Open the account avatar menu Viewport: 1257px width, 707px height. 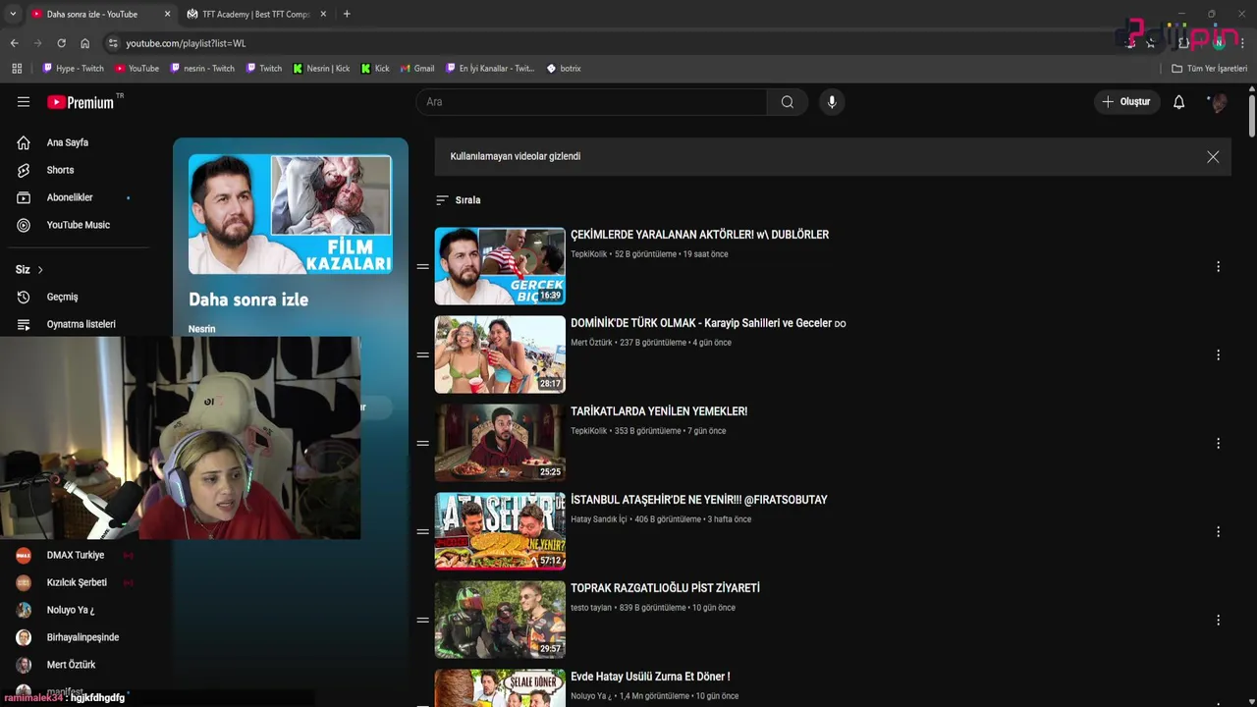tap(1219, 102)
